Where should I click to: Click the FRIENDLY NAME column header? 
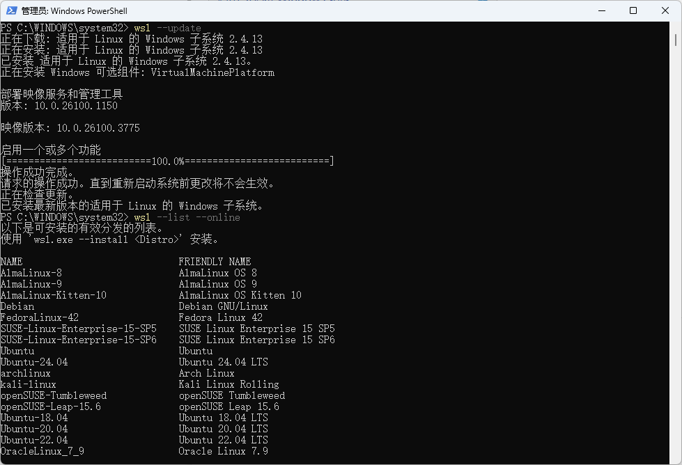coord(215,261)
